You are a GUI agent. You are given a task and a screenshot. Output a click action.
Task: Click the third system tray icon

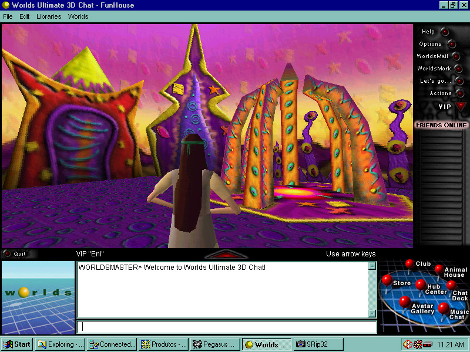pos(428,344)
